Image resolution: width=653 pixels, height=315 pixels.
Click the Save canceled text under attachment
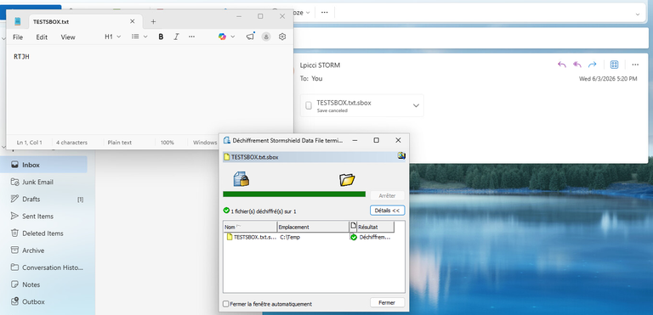[x=332, y=110]
